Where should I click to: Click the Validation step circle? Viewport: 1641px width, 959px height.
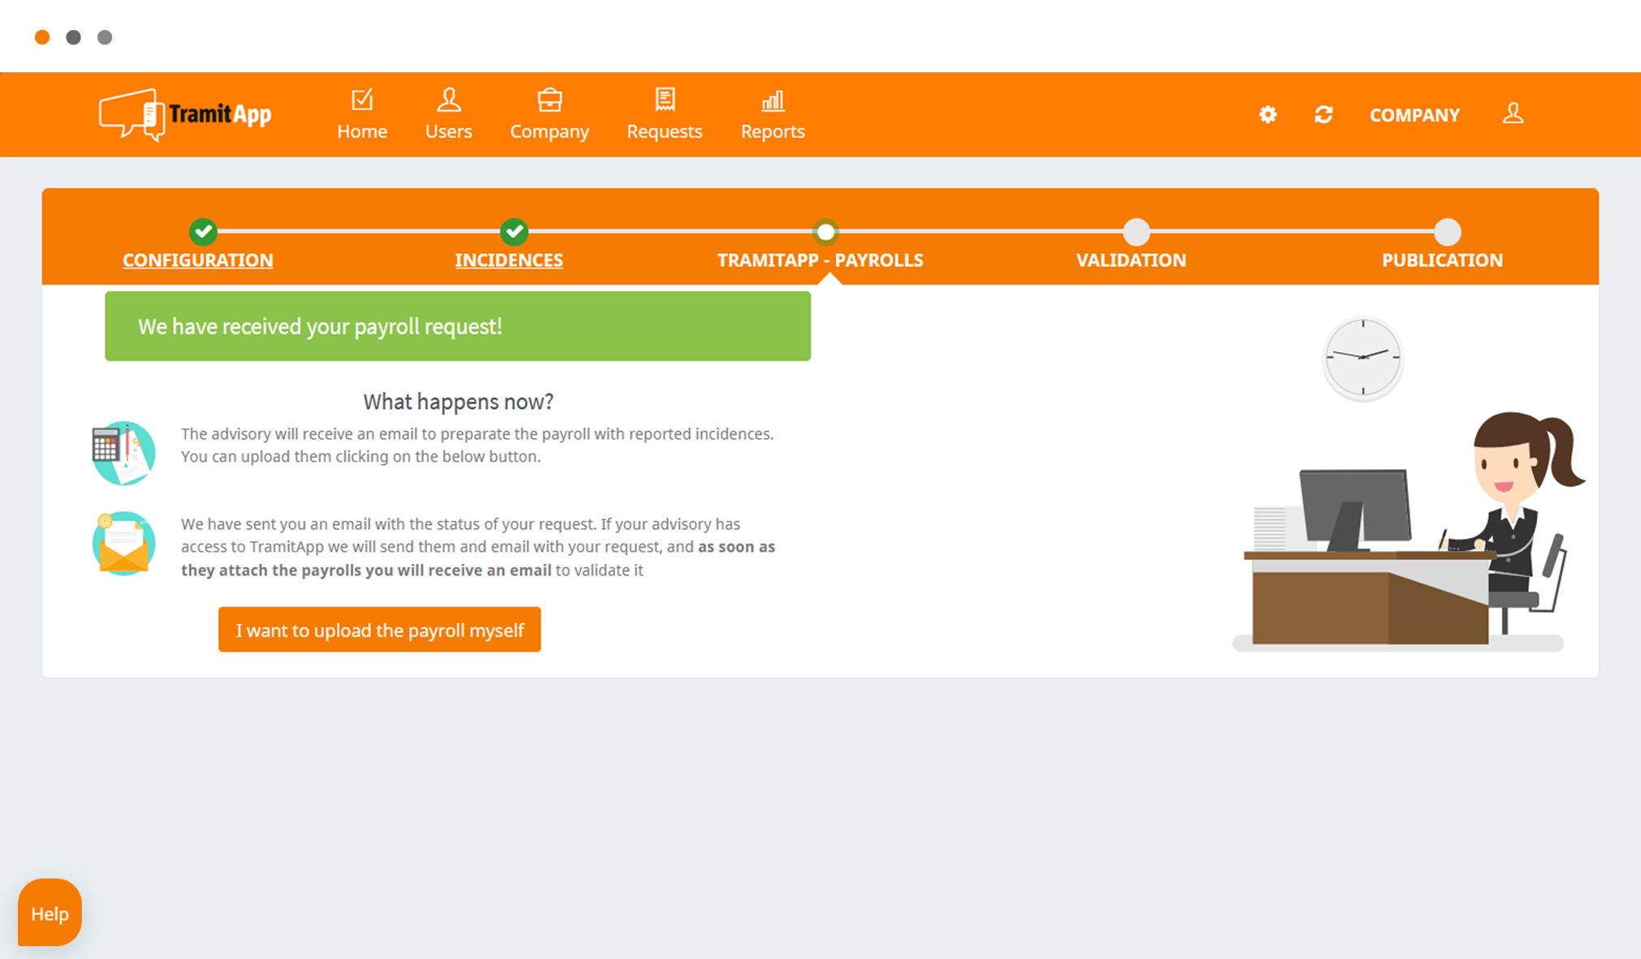click(x=1136, y=232)
